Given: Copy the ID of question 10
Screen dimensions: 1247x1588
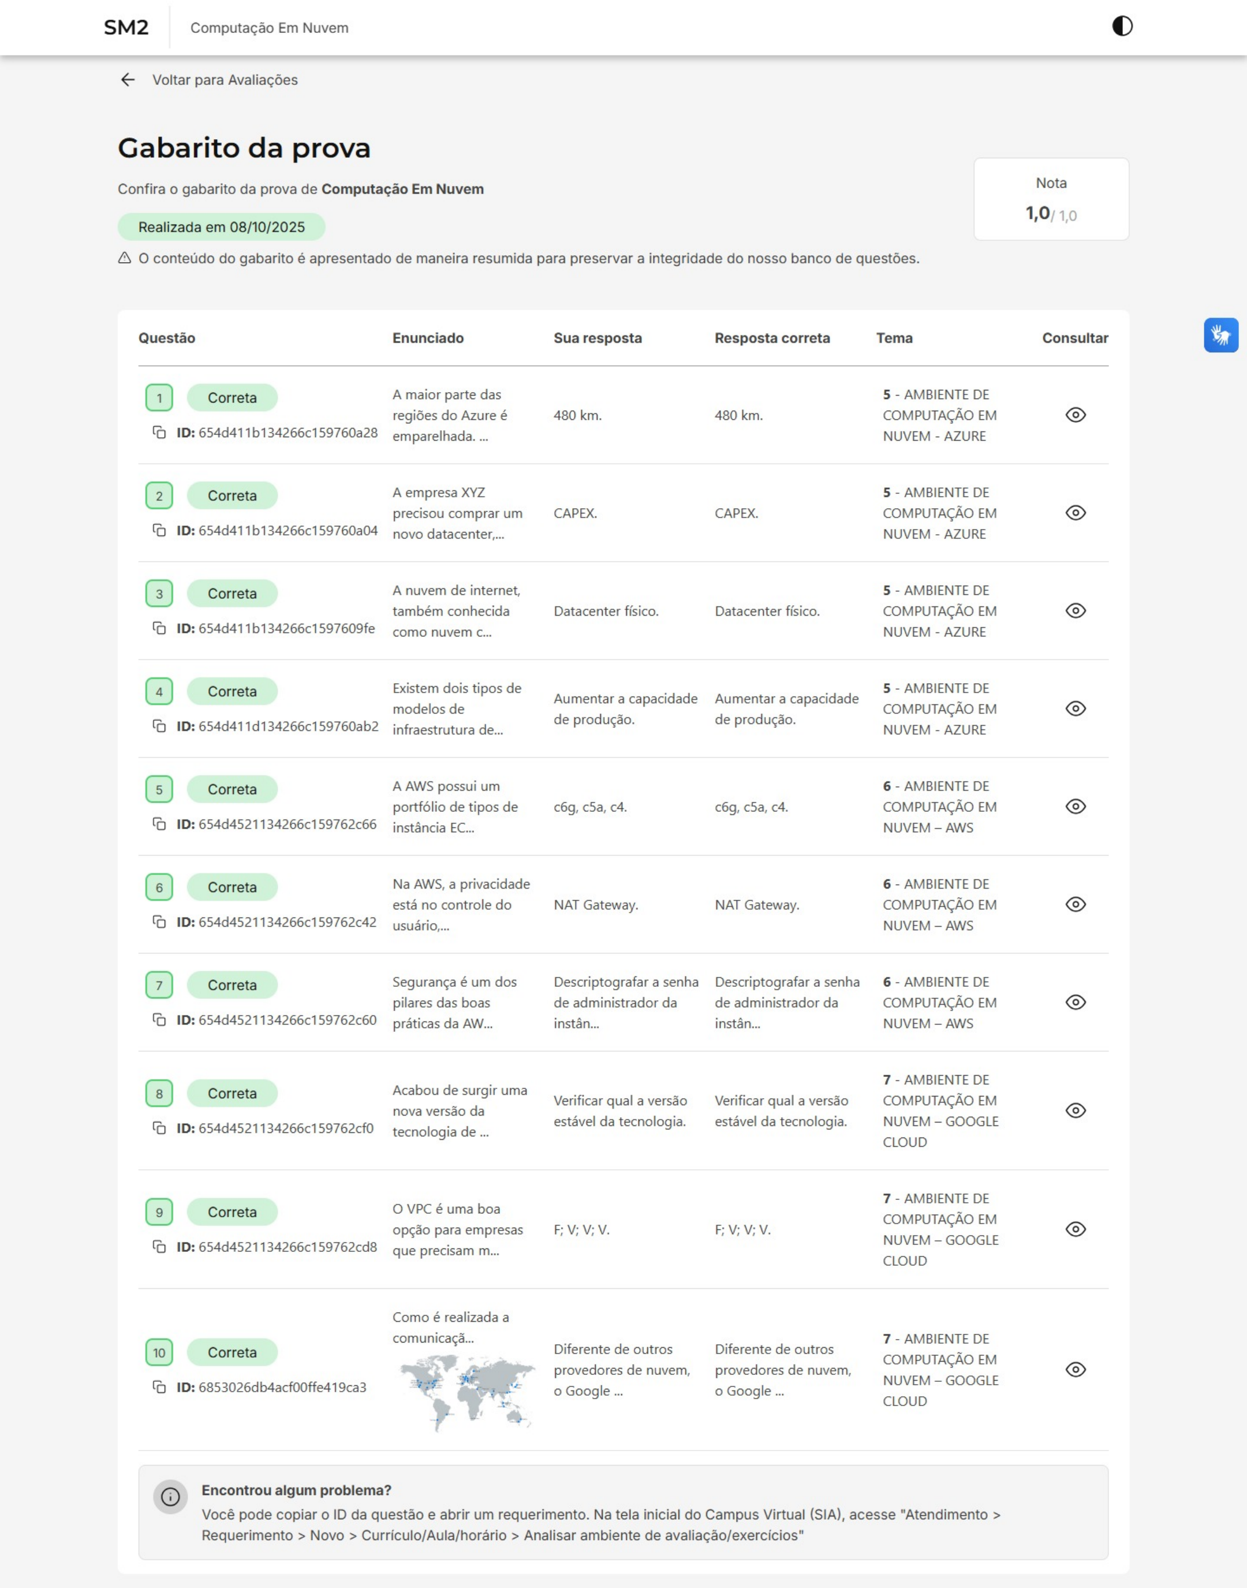Looking at the screenshot, I should 159,1386.
